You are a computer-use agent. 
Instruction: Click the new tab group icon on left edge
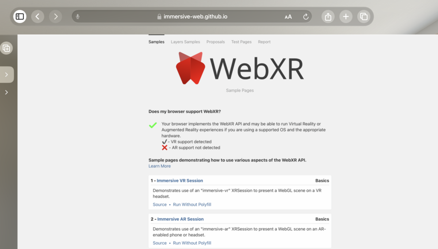(6, 48)
